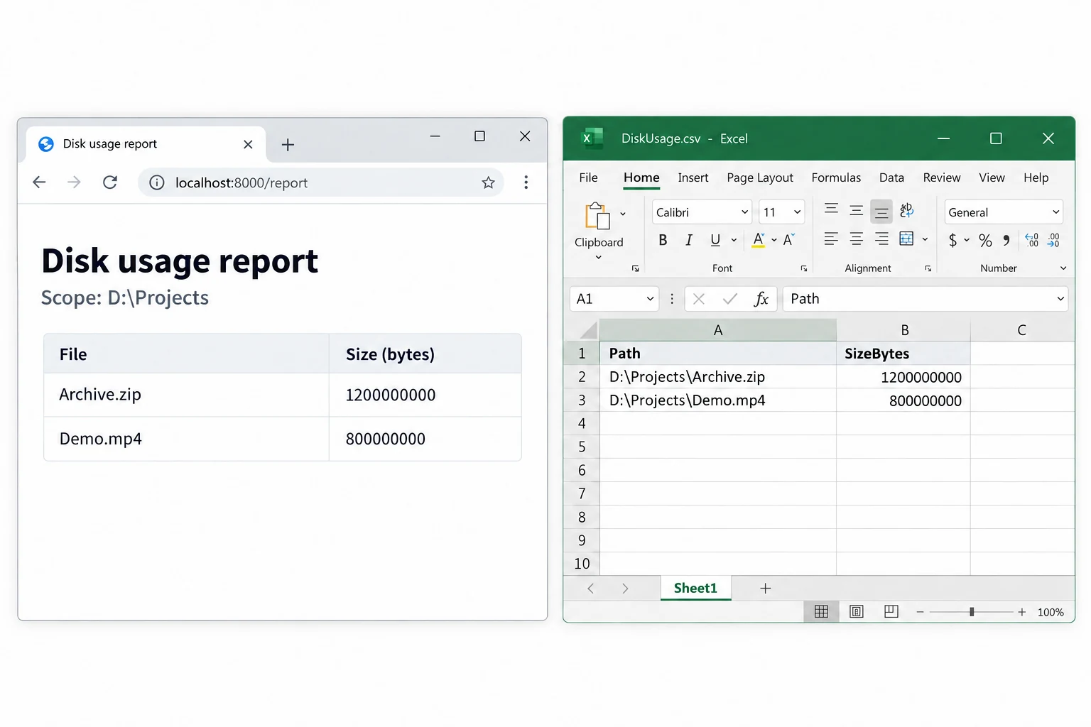This screenshot has height=727, width=1091.
Task: Open the General number format dropdown
Action: tap(1055, 212)
